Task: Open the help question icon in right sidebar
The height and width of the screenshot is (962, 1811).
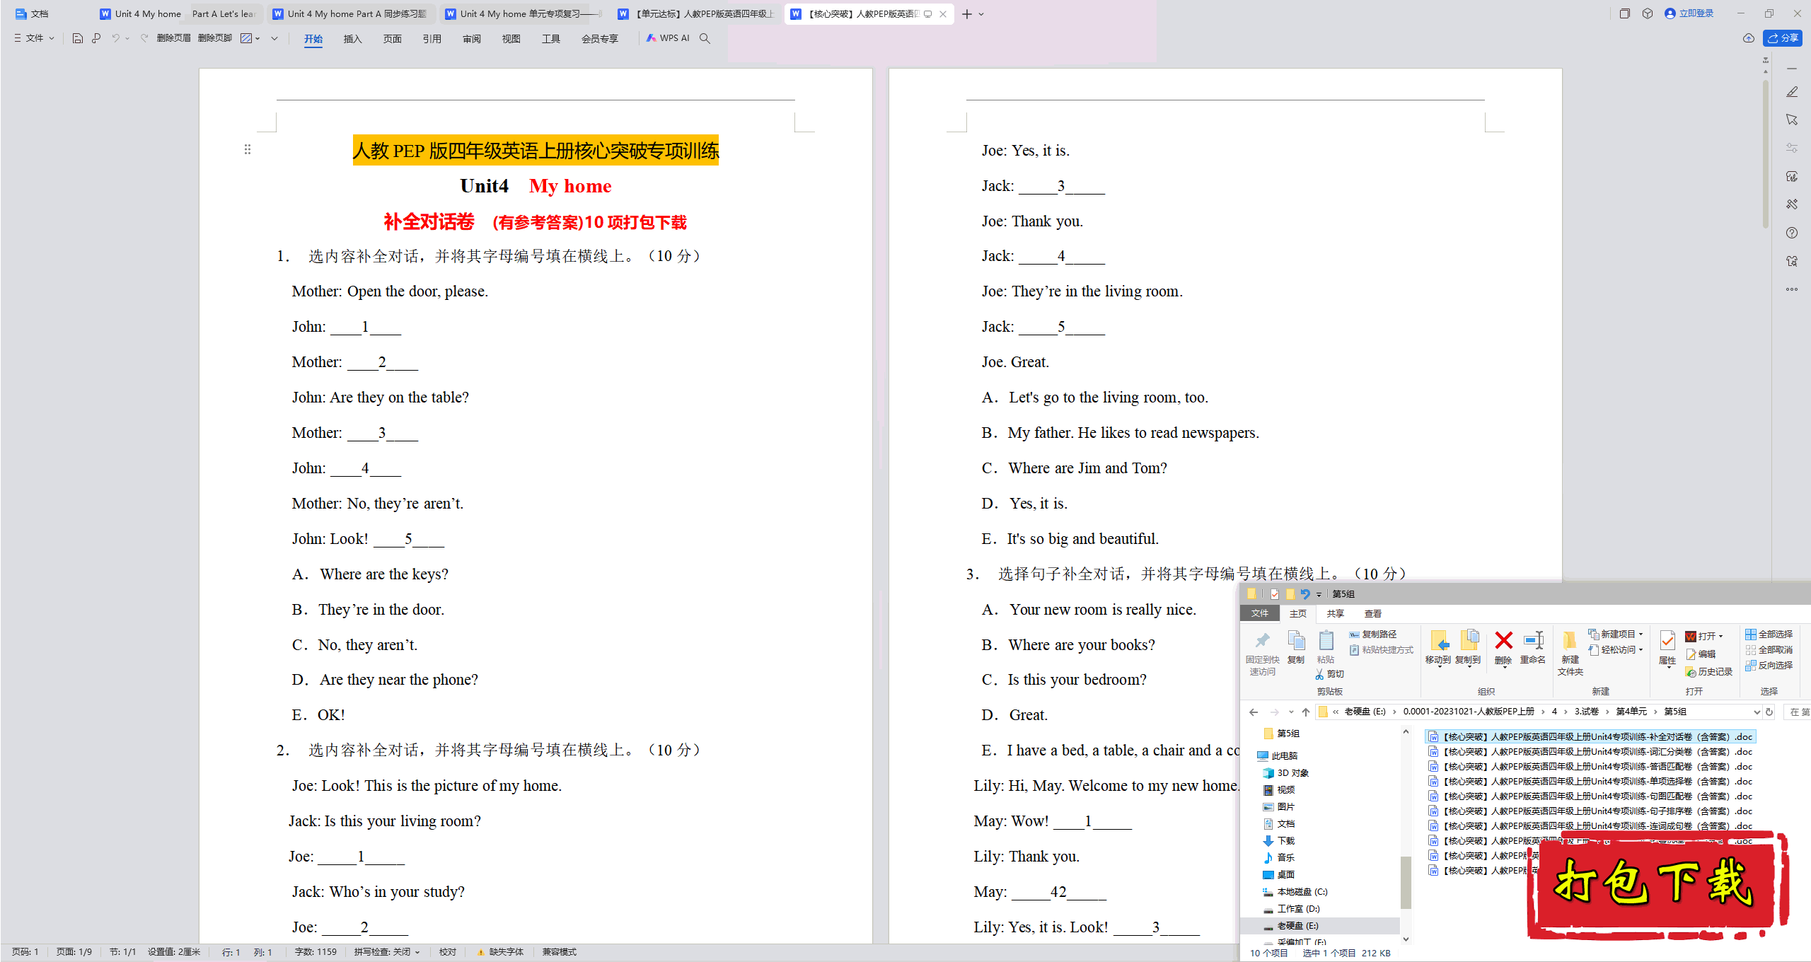Action: (x=1791, y=233)
